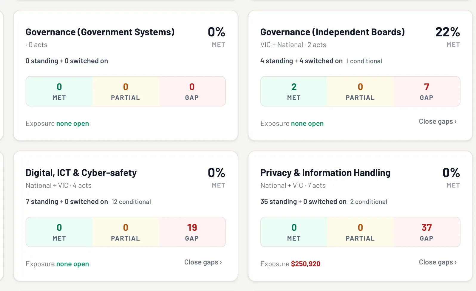The width and height of the screenshot is (476, 291).
Task: Click "Exposure none open" on Independent Boards card
Action: click(x=292, y=123)
